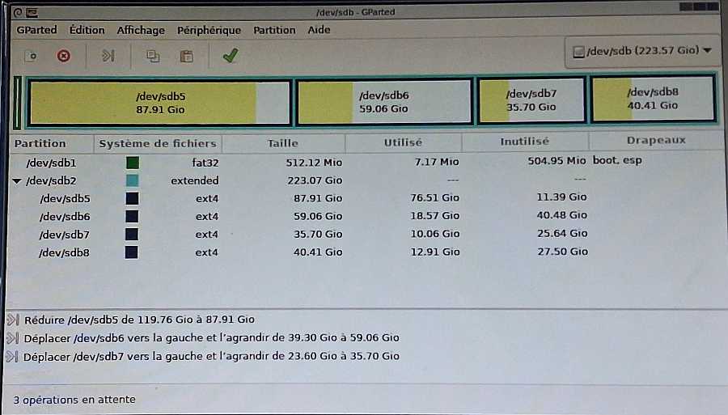This screenshot has height=415, width=728.
Task: Sort by the Taille column header
Action: (x=282, y=143)
